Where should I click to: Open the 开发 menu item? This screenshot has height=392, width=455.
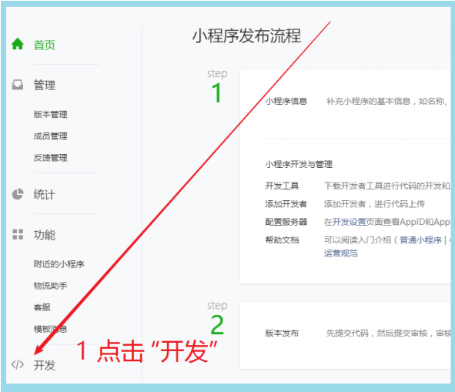[x=45, y=365]
